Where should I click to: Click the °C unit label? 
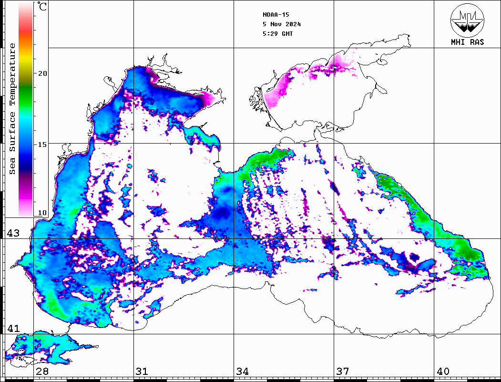[42, 6]
